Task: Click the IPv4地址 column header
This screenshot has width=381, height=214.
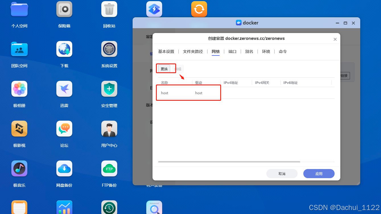Action: [x=231, y=83]
